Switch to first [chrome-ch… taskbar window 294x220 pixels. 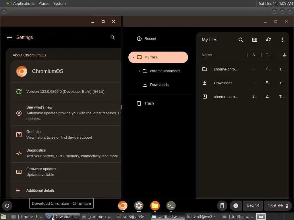[27, 217]
